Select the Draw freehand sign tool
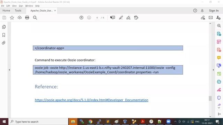Viewport: 223px width, 125px height. (x=129, y=18)
